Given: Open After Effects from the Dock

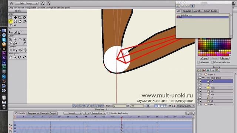Looking at the screenshot, I should click(x=4, y=58).
